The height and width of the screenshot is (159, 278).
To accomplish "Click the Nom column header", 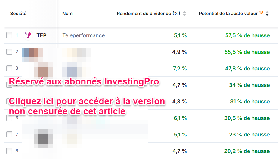I will pos(67,14).
